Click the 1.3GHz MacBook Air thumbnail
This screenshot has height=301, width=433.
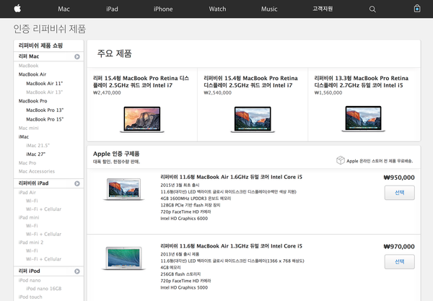pos(123,258)
